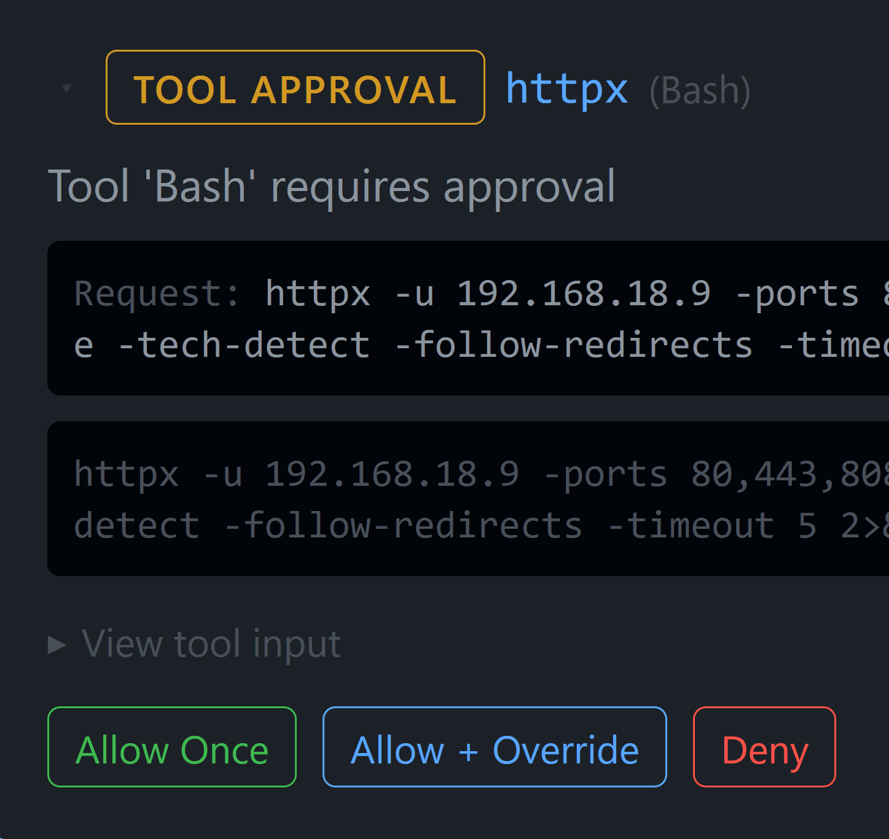Click the disclosure triangle beside 'View tool input'

coord(56,644)
